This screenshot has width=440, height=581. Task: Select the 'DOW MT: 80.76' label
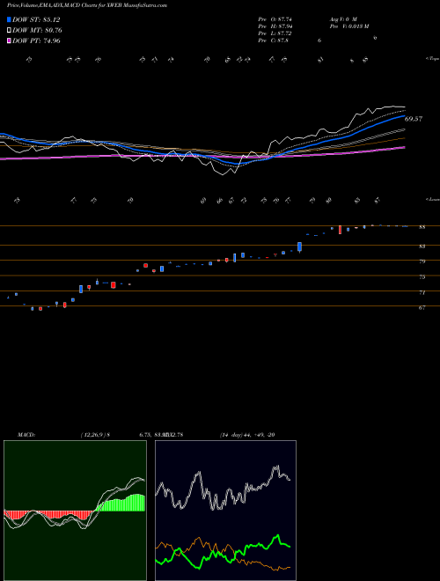tap(37, 31)
